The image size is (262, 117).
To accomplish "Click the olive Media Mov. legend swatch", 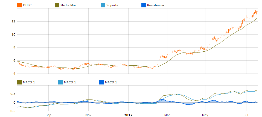I will [57, 5].
